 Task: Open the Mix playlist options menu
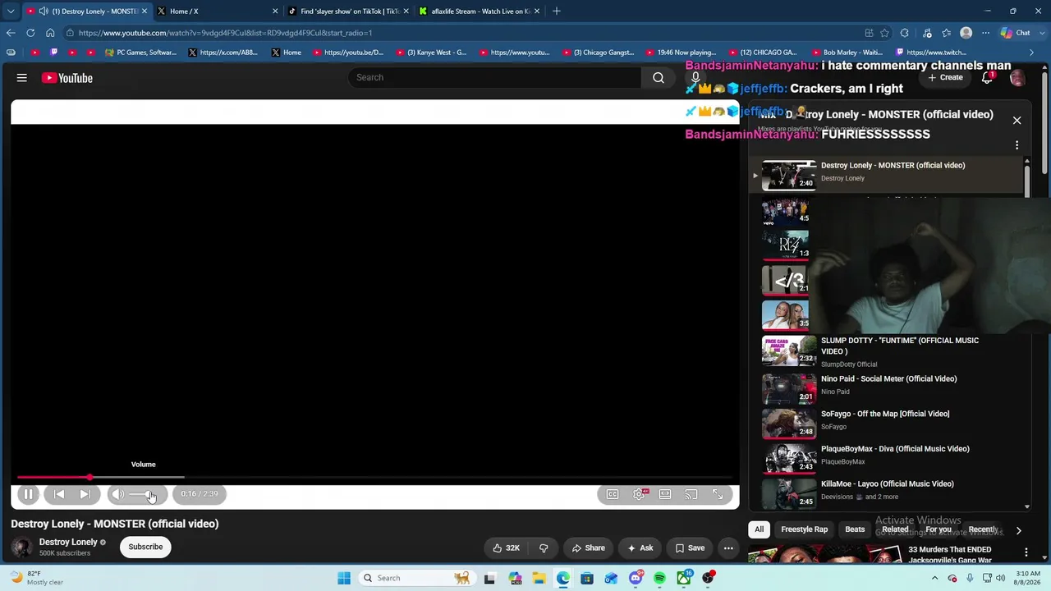[1017, 145]
